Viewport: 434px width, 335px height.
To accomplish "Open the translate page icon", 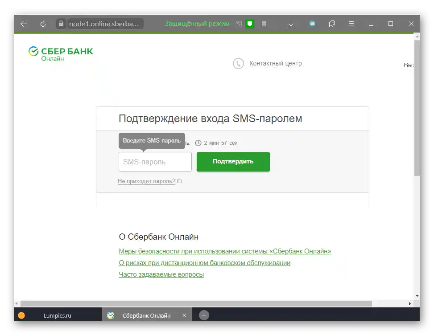I will pyautogui.click(x=239, y=24).
